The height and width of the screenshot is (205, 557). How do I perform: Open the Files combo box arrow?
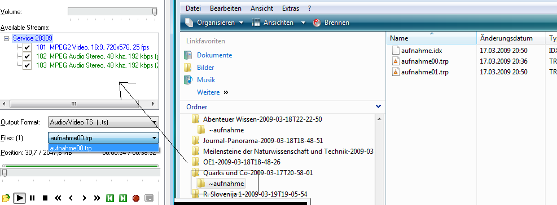tap(154, 138)
